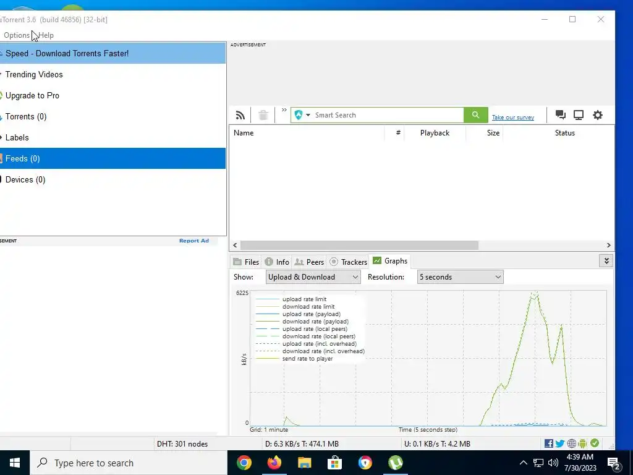Expand the toolbar overflow chevron
Image resolution: width=633 pixels, height=475 pixels.
pos(284,110)
